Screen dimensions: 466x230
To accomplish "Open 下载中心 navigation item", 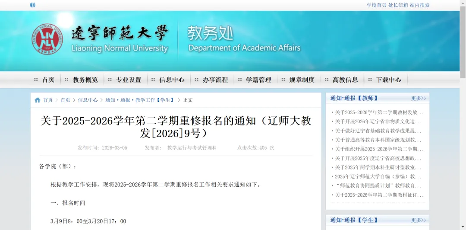I will tap(389, 80).
